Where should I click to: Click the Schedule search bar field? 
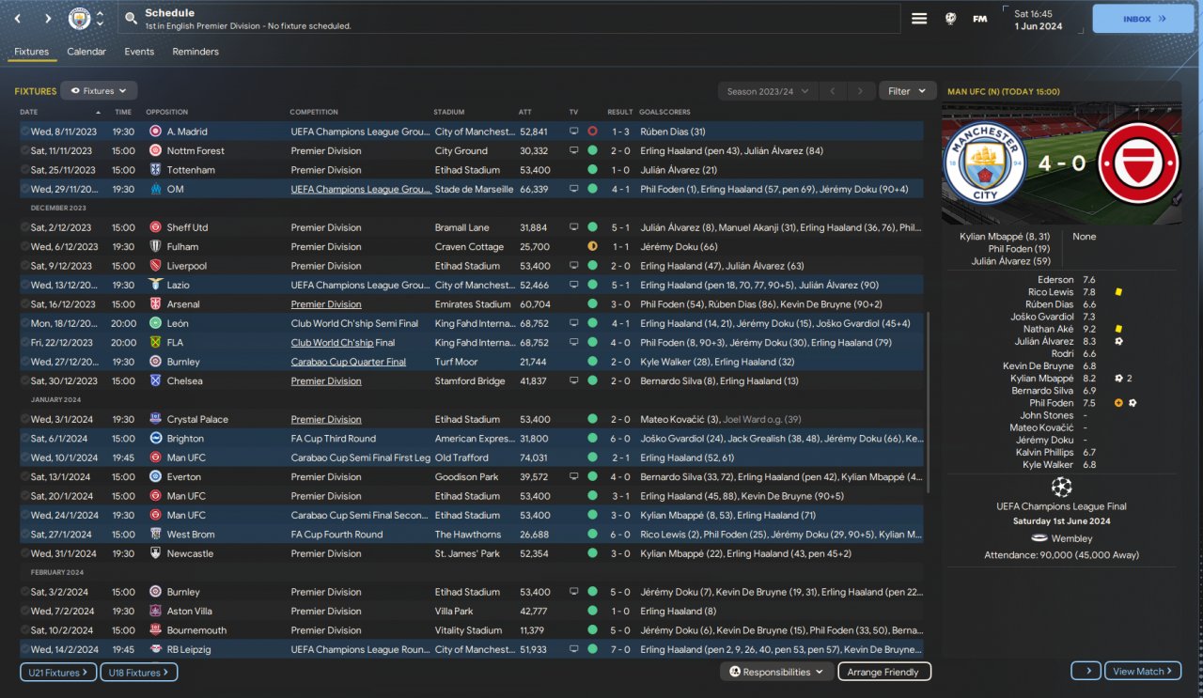coord(508,19)
